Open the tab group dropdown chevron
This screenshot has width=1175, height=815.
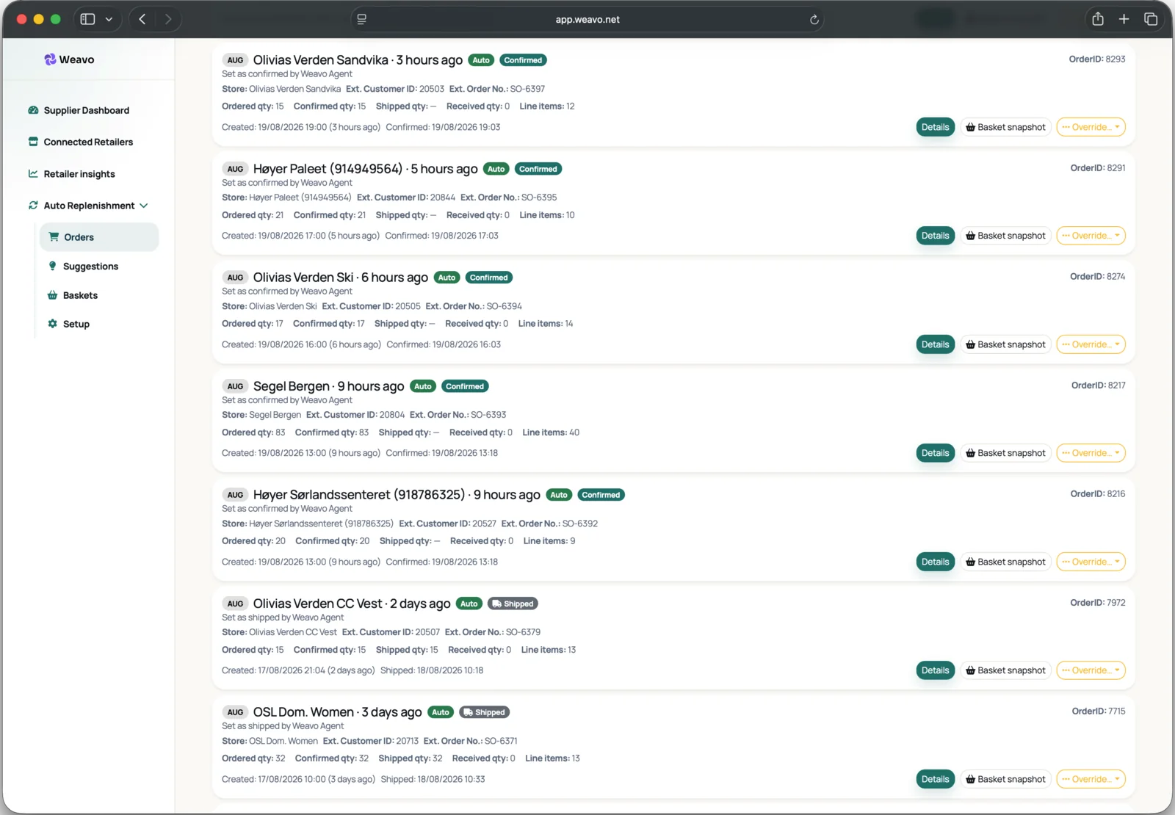(109, 19)
